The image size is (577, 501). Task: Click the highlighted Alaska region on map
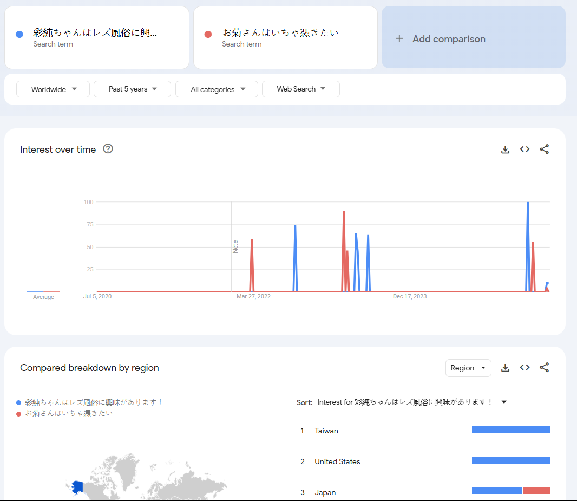[77, 487]
